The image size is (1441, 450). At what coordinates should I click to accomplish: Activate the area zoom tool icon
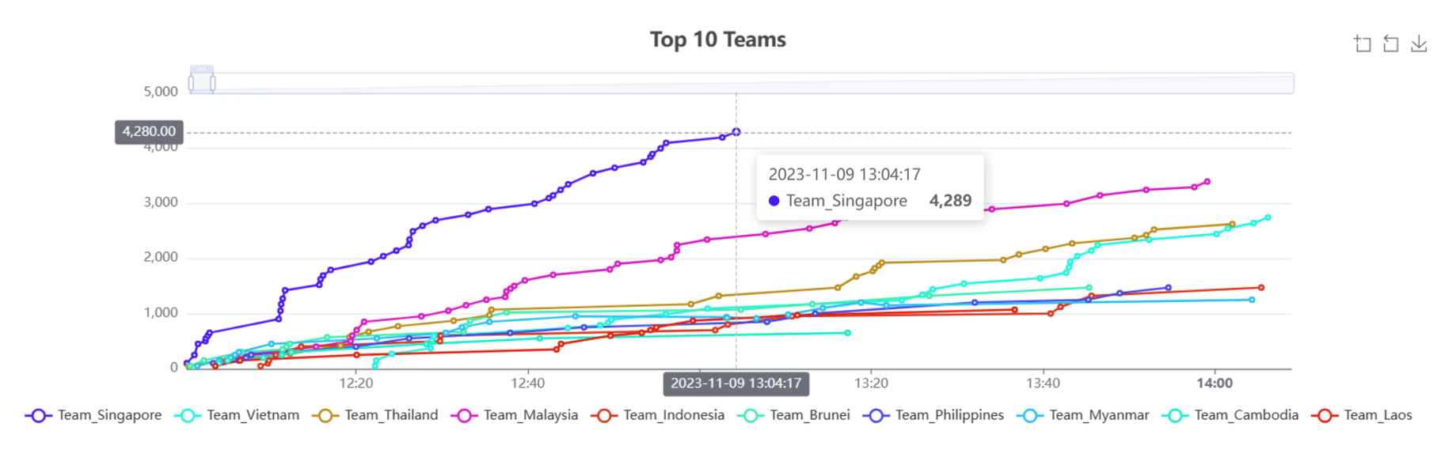(x=1362, y=44)
